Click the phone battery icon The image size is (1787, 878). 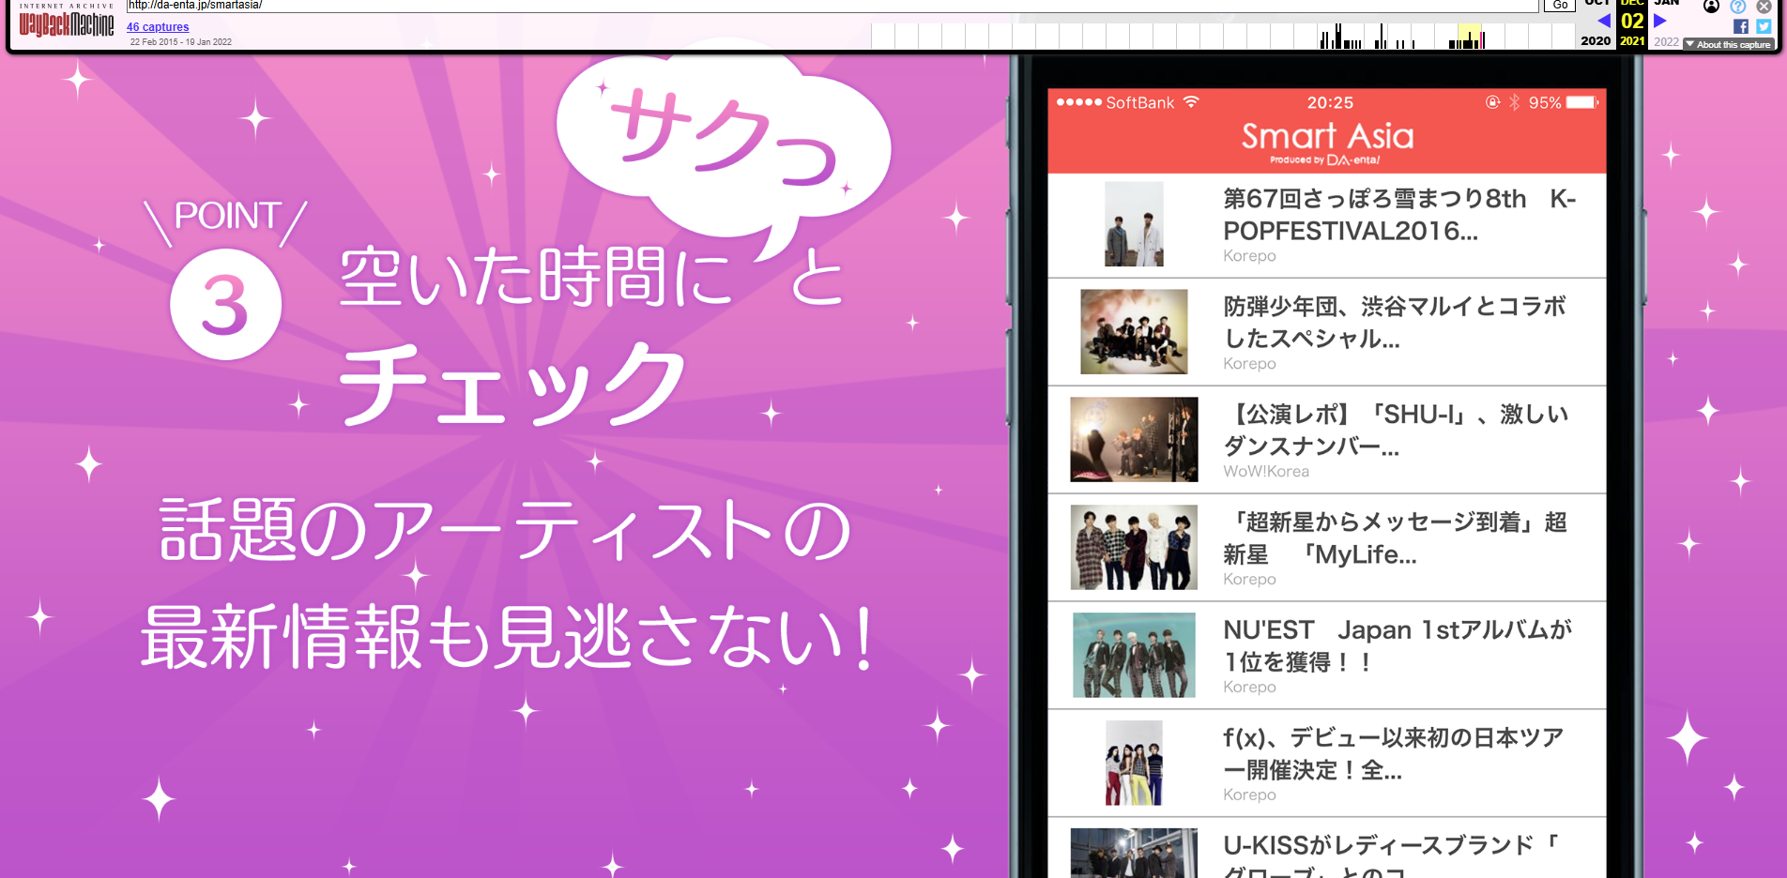tap(1582, 102)
